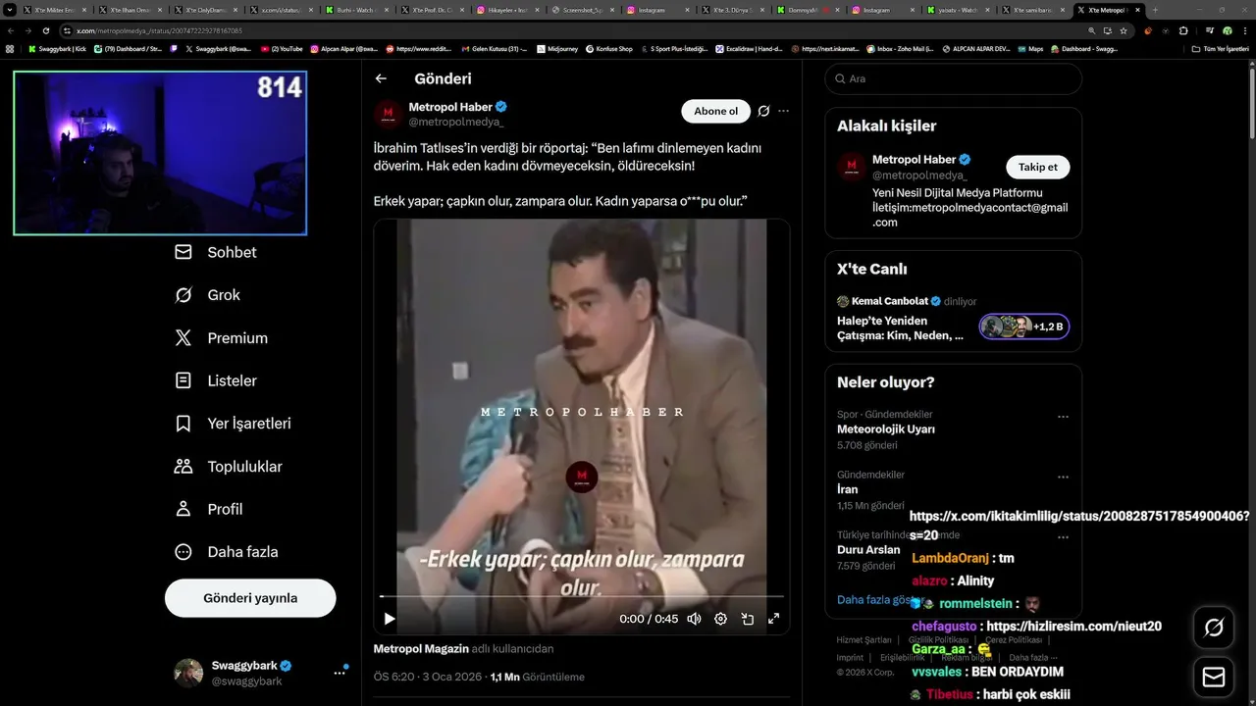This screenshot has height=706, width=1256.
Task: Go to Profil page
Action: tap(208, 509)
